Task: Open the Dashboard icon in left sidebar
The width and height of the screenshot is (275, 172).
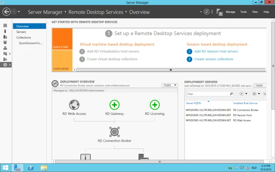Action: click(5, 26)
